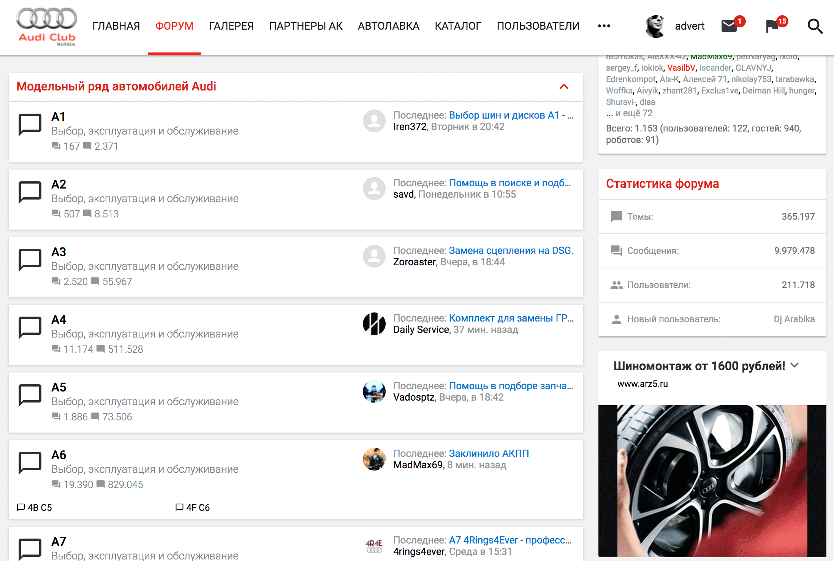This screenshot has height=561, width=834.
Task: Open the A7 forum title
Action: pyautogui.click(x=59, y=542)
